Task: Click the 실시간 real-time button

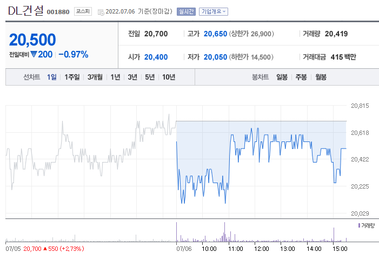Action: tap(186, 11)
